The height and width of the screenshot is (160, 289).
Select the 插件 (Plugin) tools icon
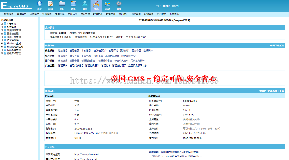pos(96,4)
